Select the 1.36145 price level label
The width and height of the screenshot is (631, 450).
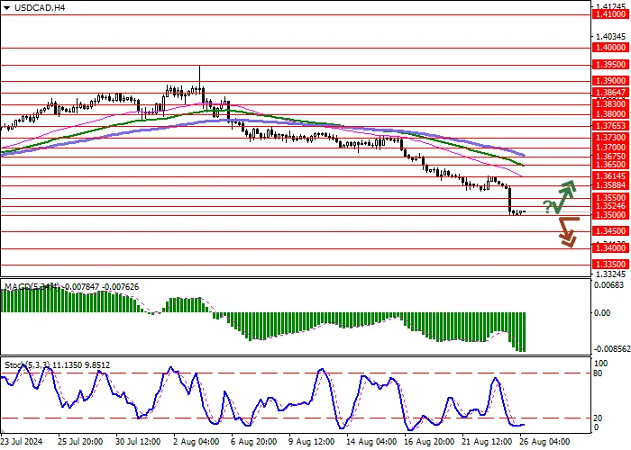coord(610,176)
